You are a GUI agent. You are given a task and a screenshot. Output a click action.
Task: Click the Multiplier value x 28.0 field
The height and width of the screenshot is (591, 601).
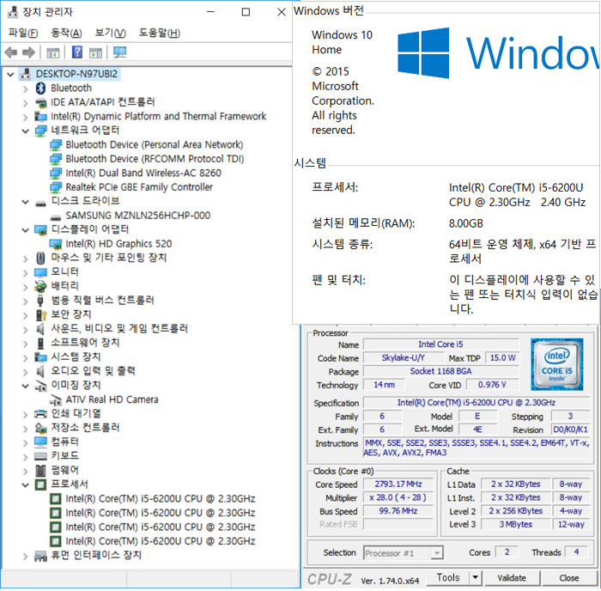[x=398, y=497]
